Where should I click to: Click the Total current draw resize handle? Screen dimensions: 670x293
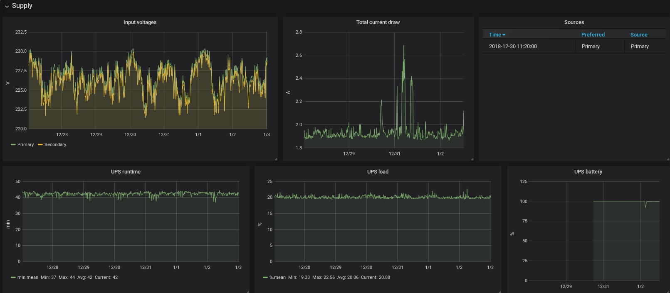pyautogui.click(x=472, y=159)
